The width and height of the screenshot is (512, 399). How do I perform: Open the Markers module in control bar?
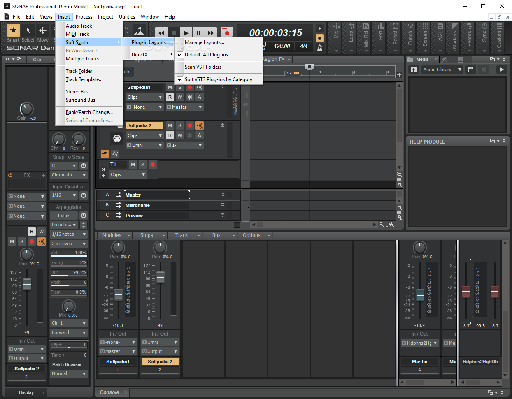pos(454,37)
